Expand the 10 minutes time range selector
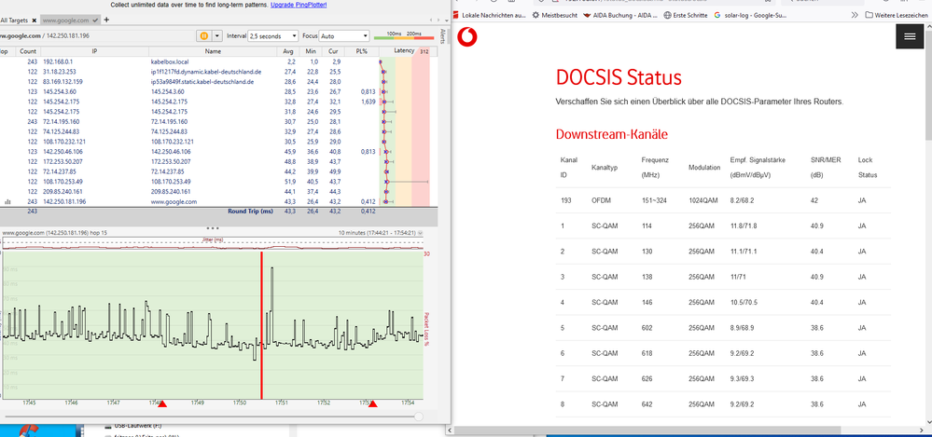Viewport: 932px width, 437px height. pyautogui.click(x=420, y=233)
